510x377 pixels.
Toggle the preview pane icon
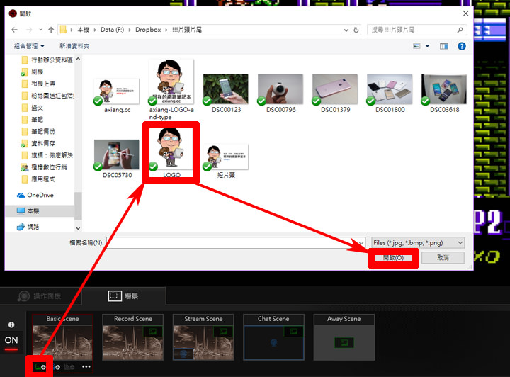(443, 45)
